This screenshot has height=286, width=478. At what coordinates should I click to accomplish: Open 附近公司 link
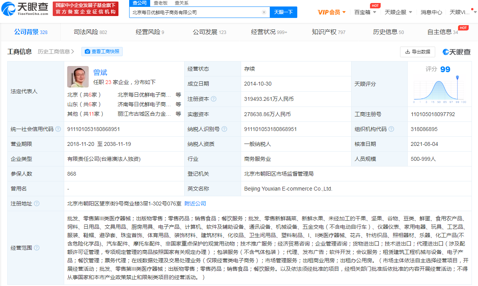195,204
